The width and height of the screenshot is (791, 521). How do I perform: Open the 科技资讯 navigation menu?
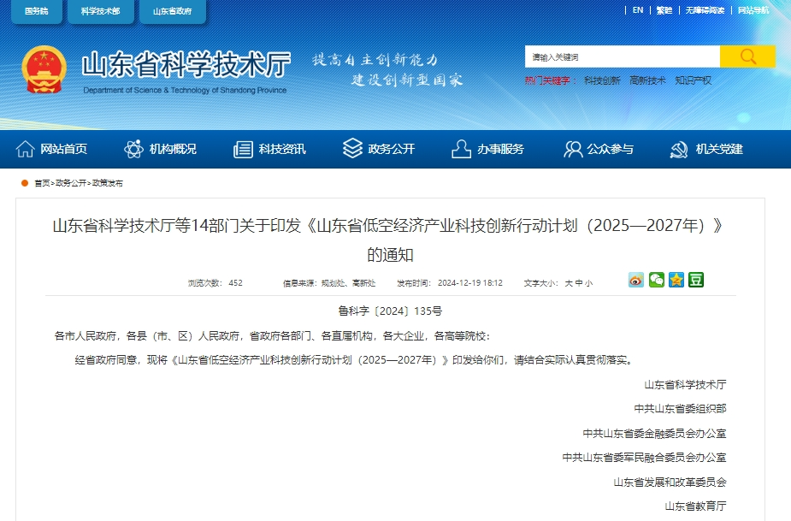point(281,148)
